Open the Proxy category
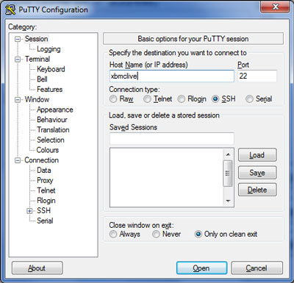The width and height of the screenshot is (294, 283). (45, 181)
